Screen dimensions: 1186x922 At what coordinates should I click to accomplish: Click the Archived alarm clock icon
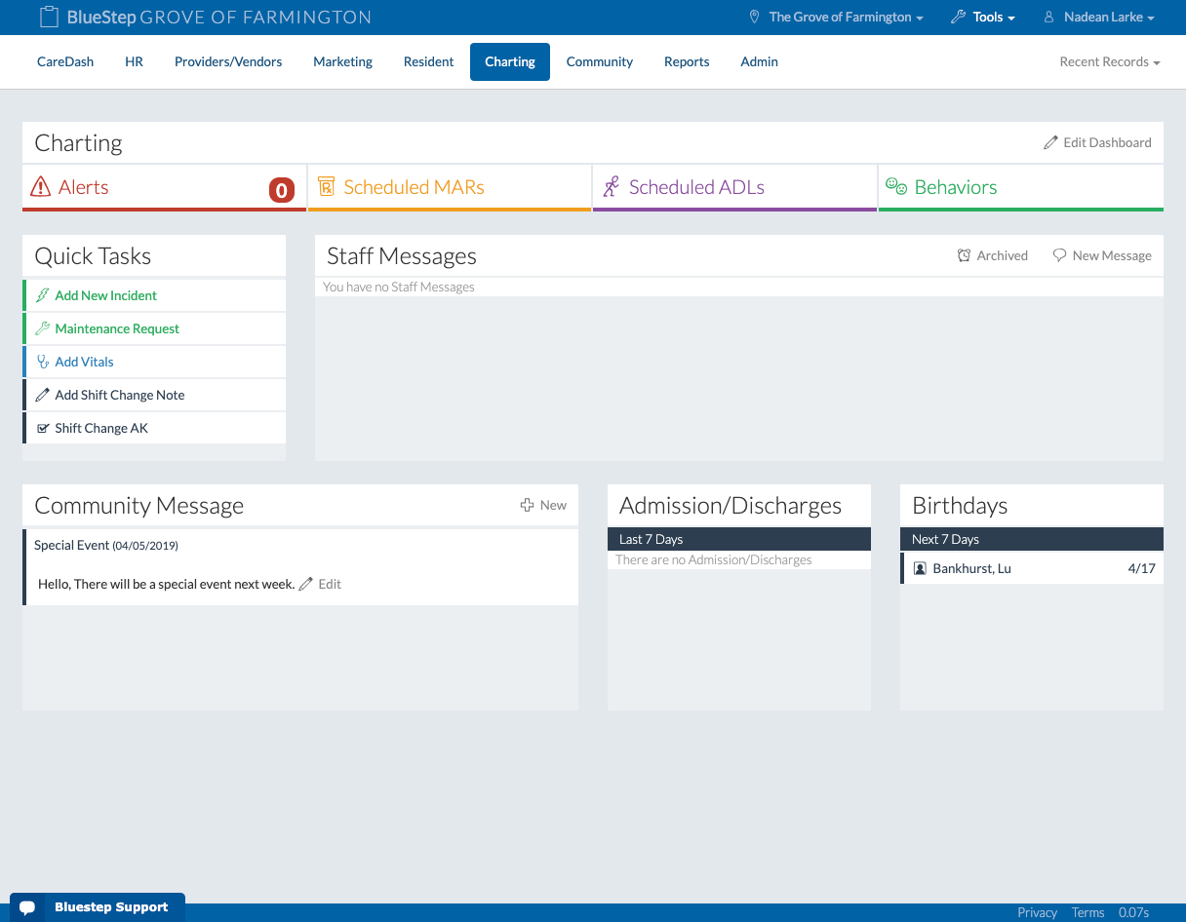964,255
